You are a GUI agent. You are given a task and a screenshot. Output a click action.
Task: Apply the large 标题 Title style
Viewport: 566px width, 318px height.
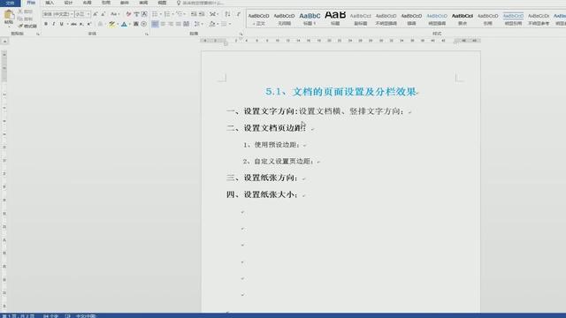point(335,19)
